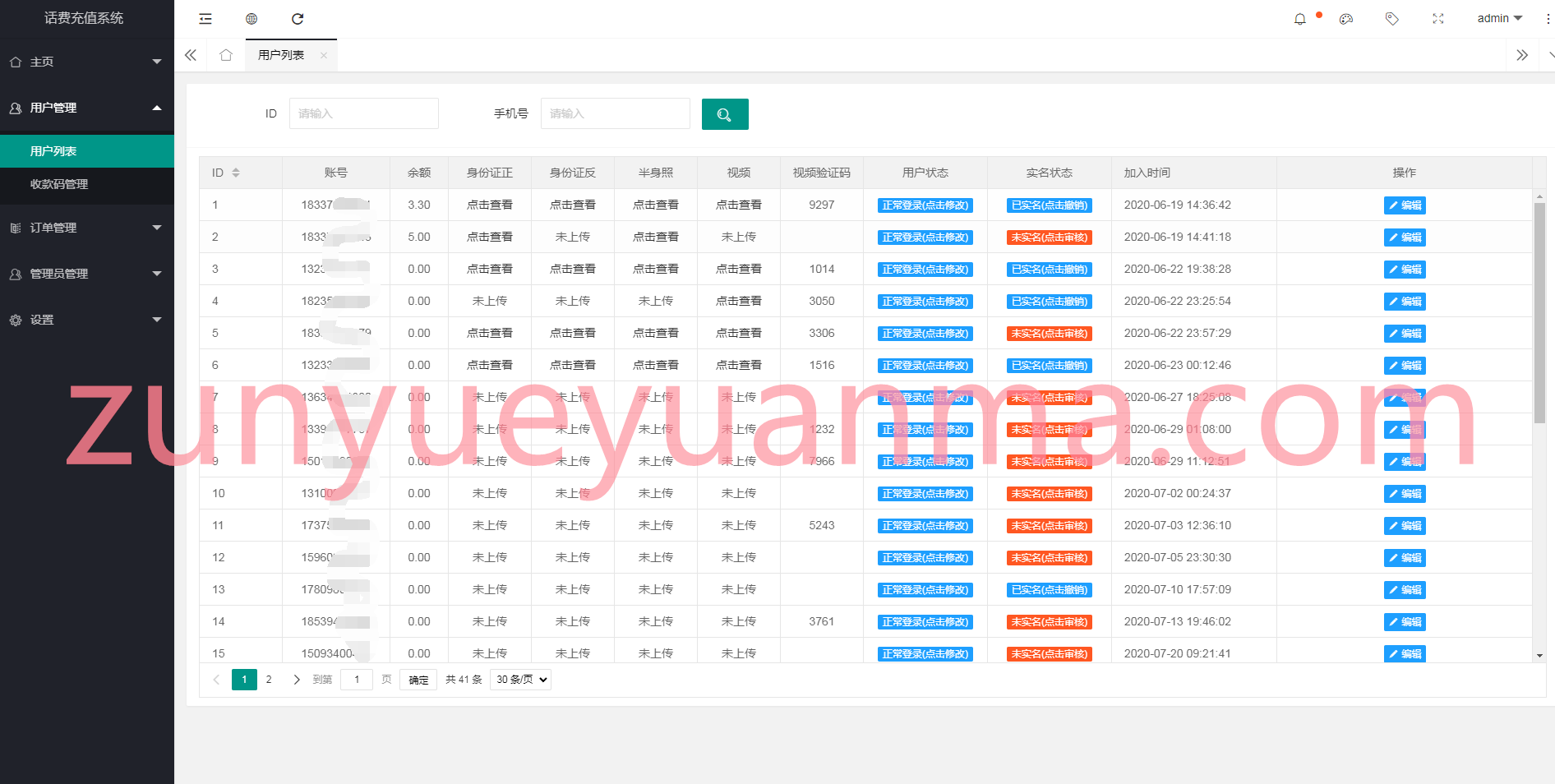Open the 30 条/页 page size dropdown

click(x=520, y=680)
